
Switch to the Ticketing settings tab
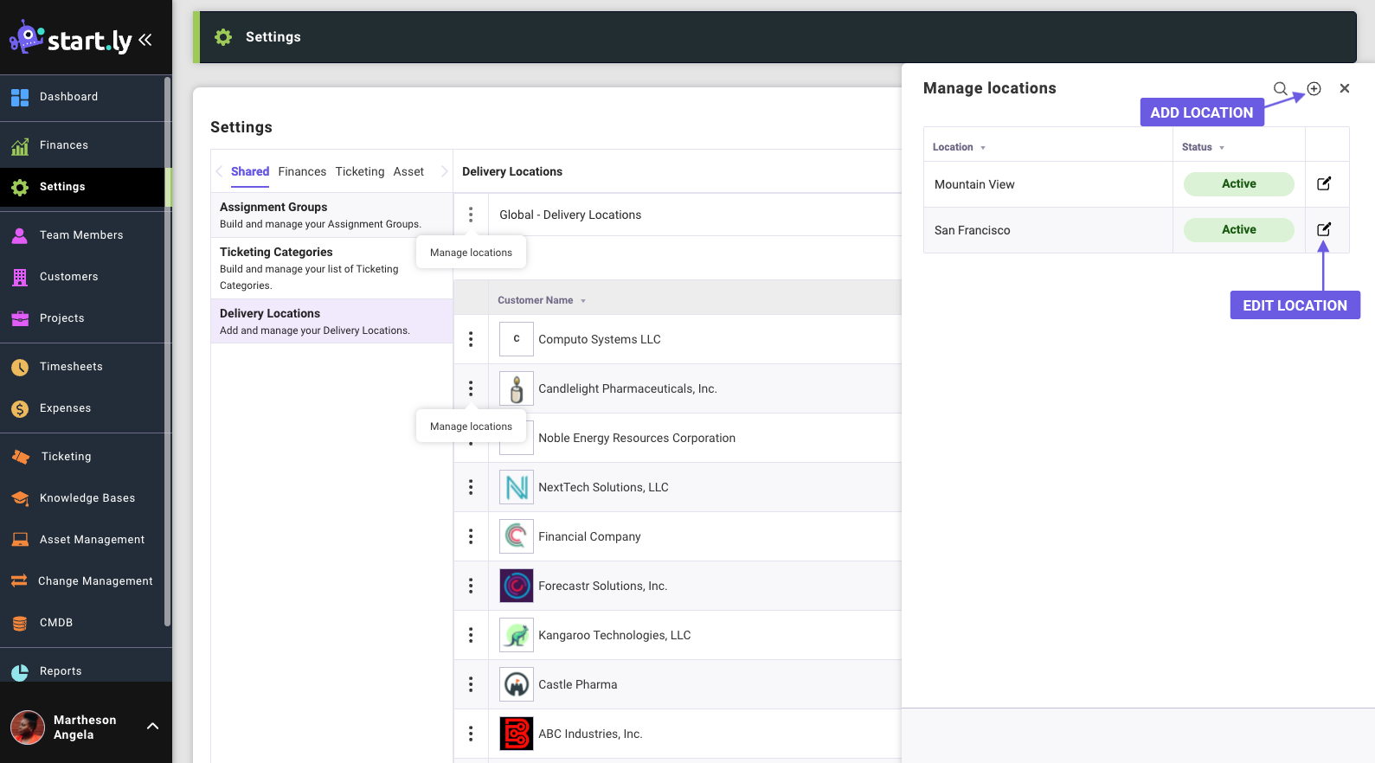pos(359,171)
